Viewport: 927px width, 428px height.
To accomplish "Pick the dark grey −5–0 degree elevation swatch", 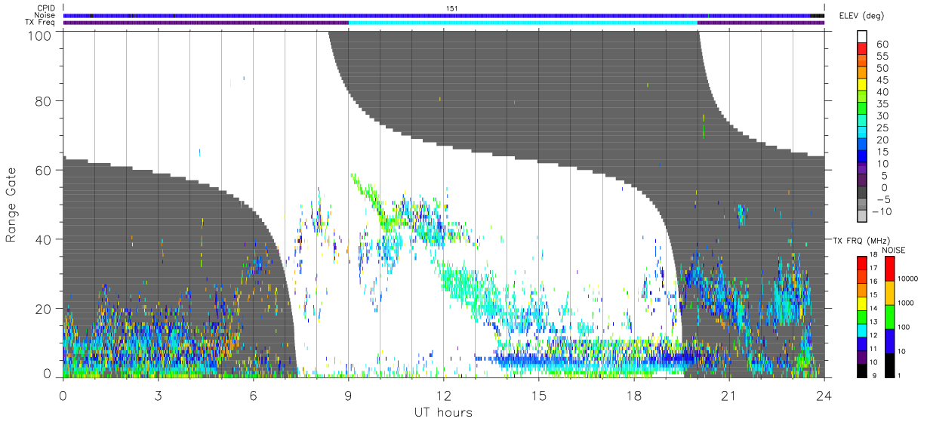I will click(x=862, y=193).
